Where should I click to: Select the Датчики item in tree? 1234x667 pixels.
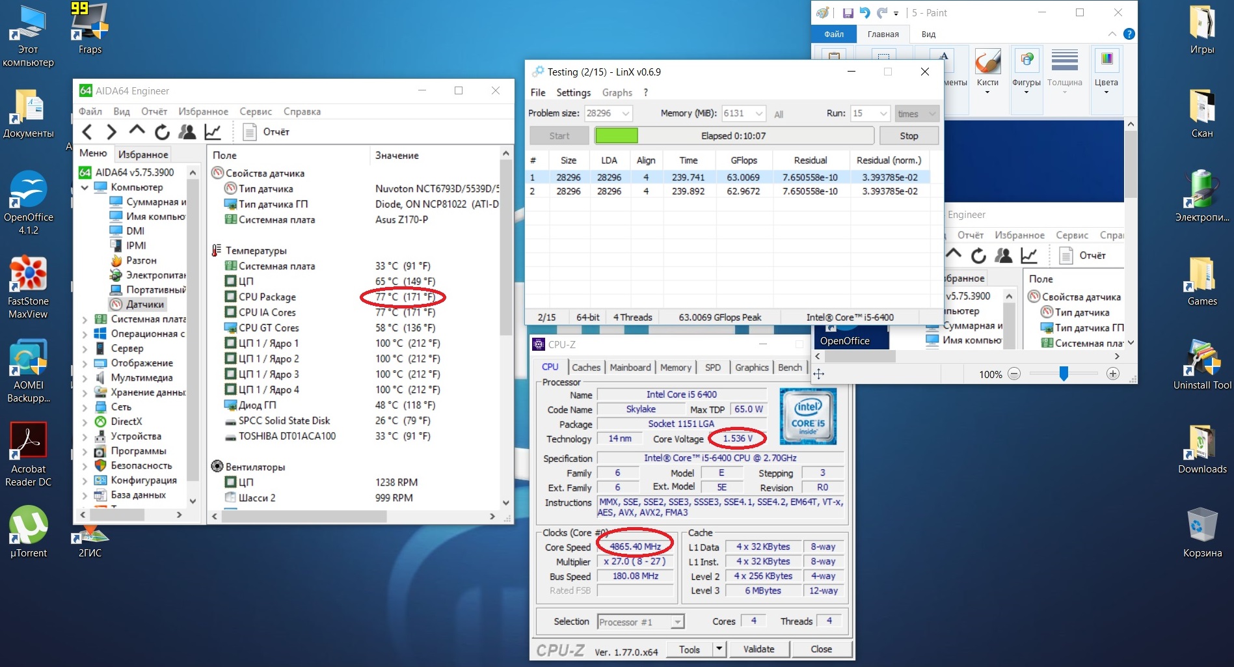(x=144, y=305)
